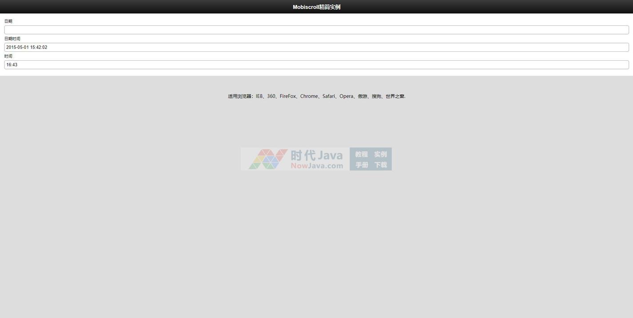The height and width of the screenshot is (318, 633).
Task: Click IE8 in the supported browsers text
Action: 259,96
